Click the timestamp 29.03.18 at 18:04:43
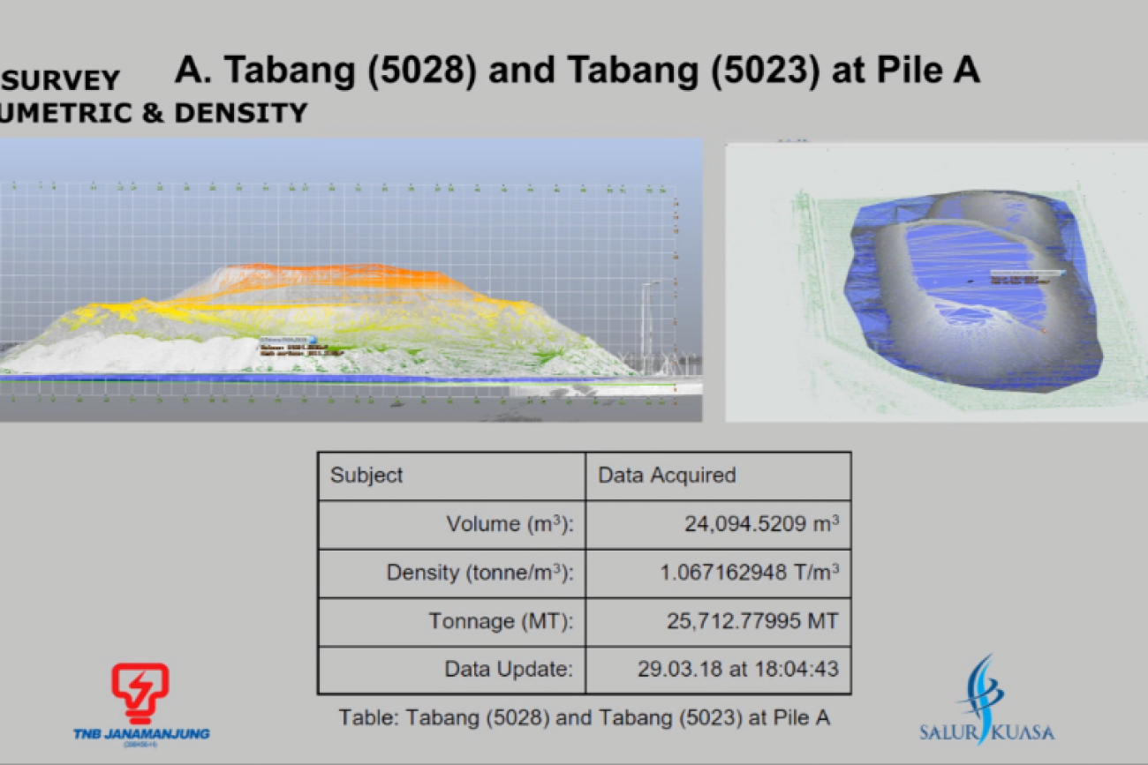 tap(737, 669)
